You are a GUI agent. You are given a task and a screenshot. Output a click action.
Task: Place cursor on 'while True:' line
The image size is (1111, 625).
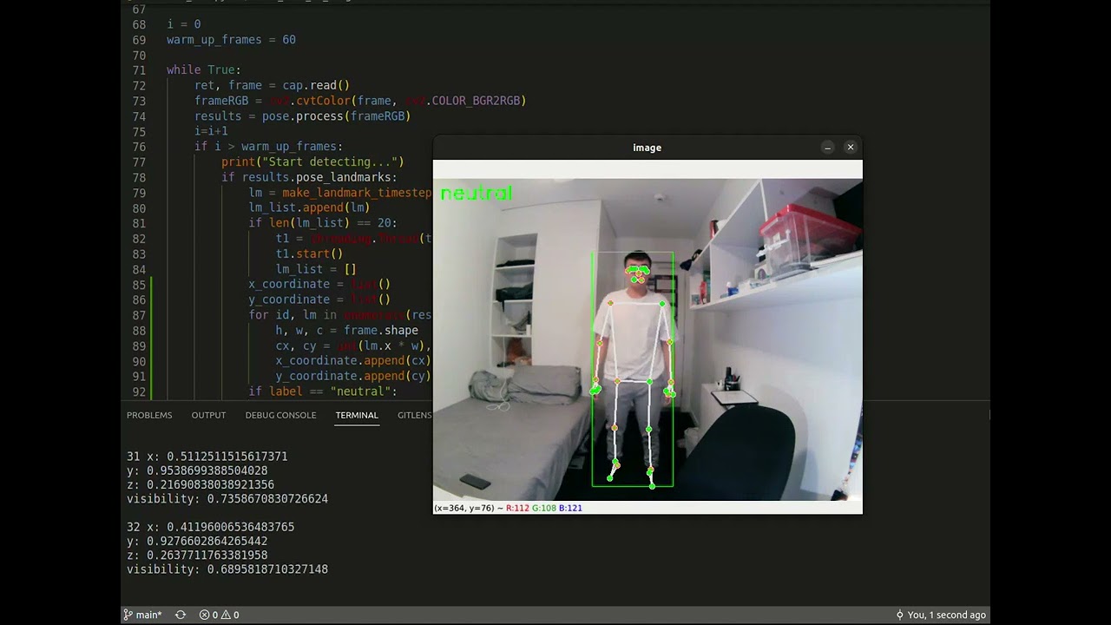tap(204, 70)
